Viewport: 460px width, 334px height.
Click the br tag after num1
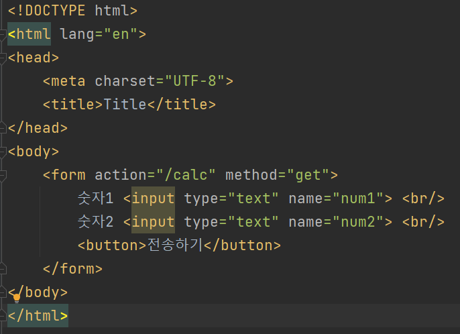coord(423,199)
